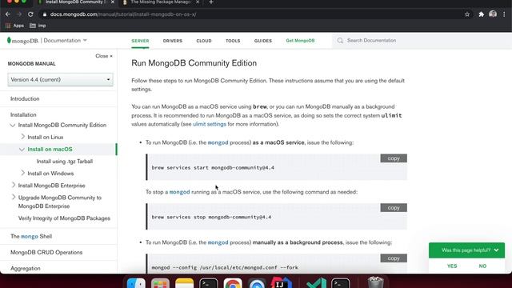
Task: Switch to the GUIDES tab
Action: 263,41
